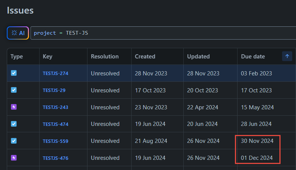This screenshot has width=296, height=170.
Task: Go to issue TESTJS-559
Action: (55, 141)
